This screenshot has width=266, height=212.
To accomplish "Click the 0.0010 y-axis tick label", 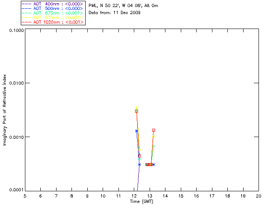I will [x=16, y=137].
